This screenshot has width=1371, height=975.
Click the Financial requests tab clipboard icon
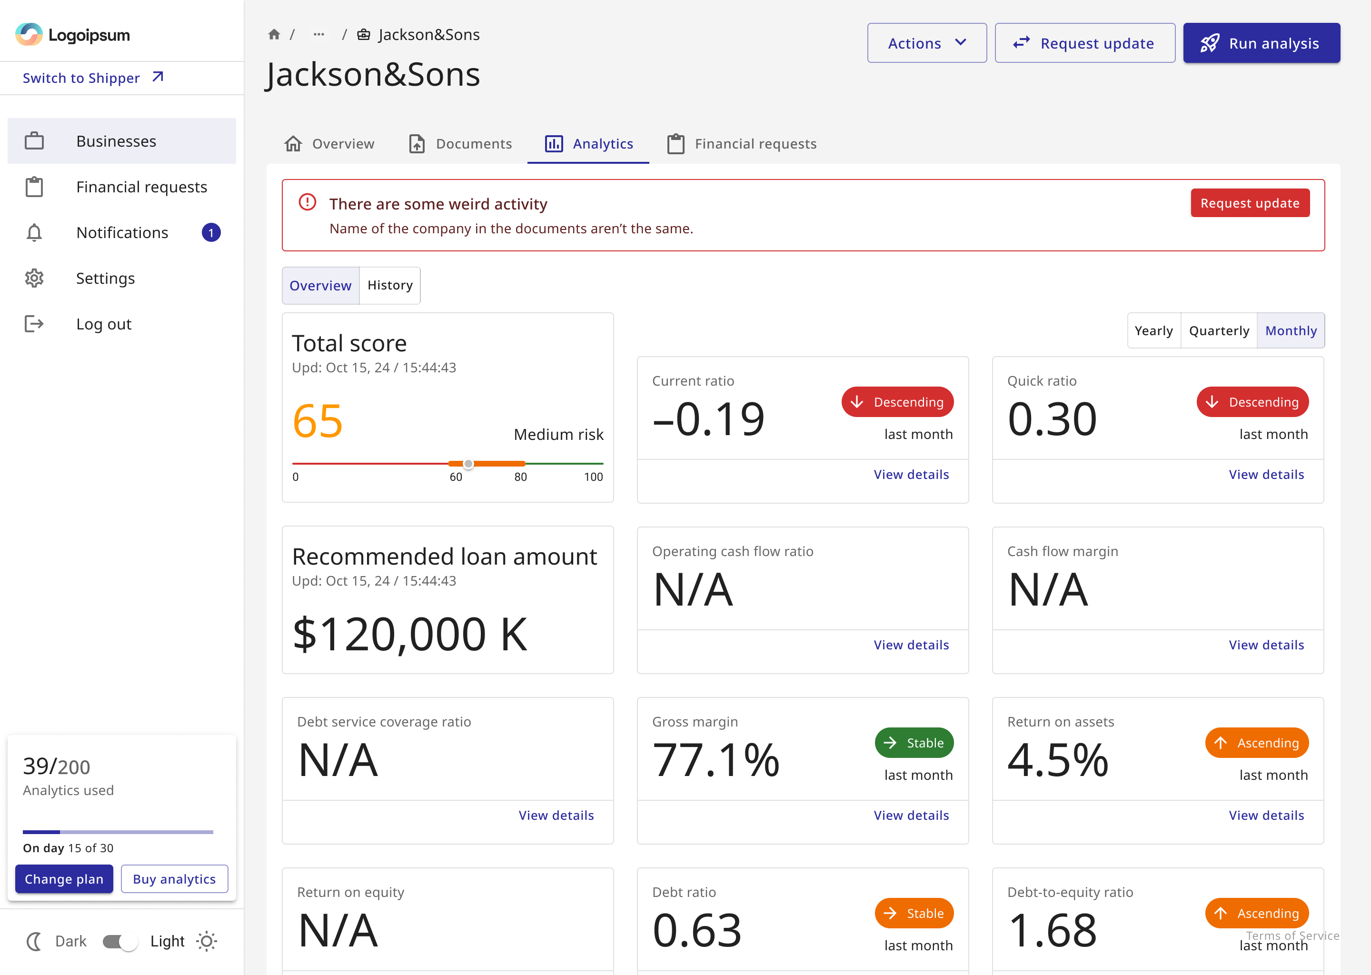tap(676, 143)
